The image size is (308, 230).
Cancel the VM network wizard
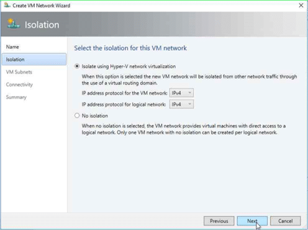286,221
